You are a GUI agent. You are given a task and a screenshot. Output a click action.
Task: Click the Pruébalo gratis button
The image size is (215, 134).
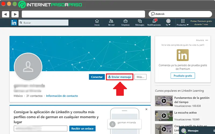[x=183, y=76]
